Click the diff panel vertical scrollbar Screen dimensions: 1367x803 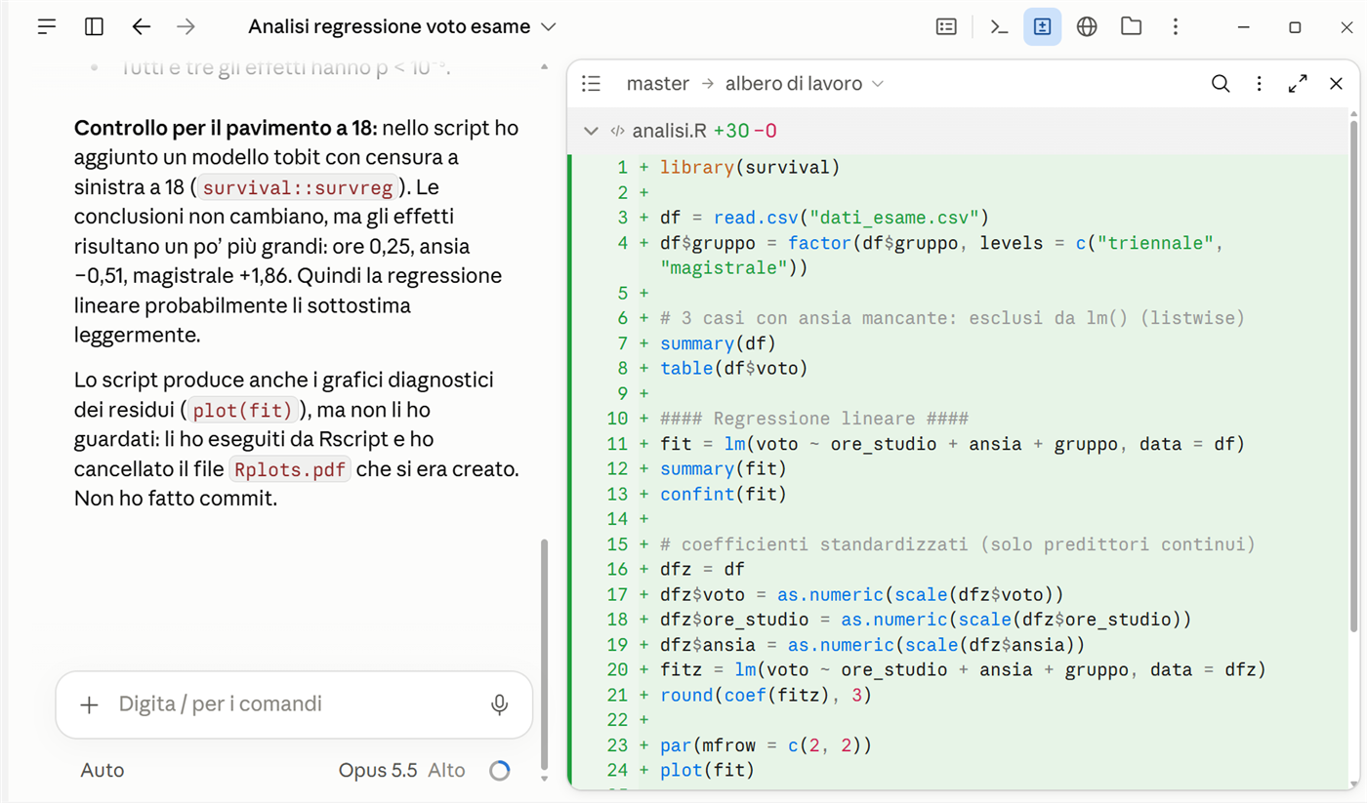(x=1353, y=376)
